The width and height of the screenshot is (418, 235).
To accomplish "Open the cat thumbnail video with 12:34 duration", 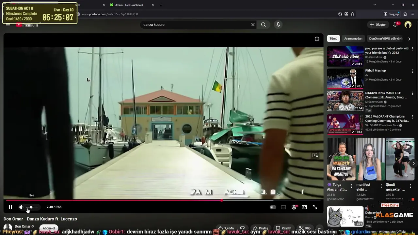I will pos(345,216).
